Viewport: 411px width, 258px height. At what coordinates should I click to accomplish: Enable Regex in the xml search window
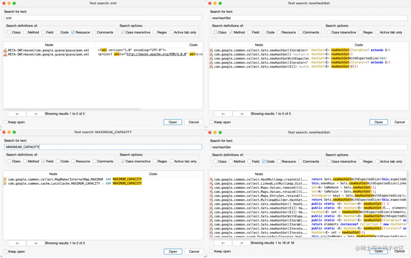click(x=155, y=32)
